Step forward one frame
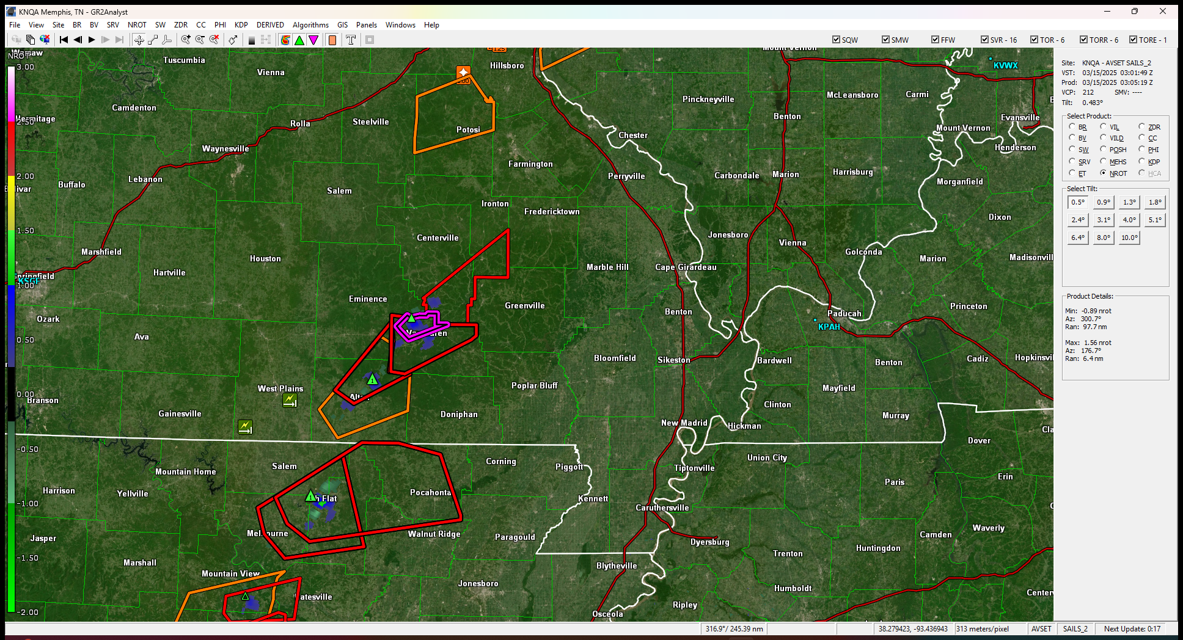This screenshot has height=640, width=1183. click(x=106, y=40)
